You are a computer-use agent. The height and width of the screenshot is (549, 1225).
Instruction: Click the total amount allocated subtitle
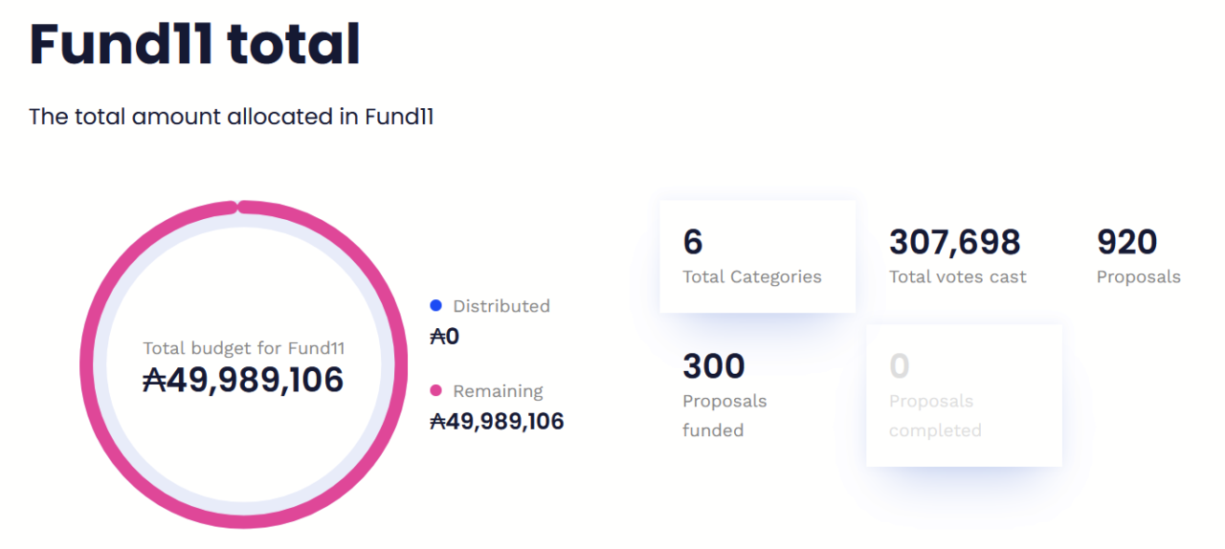tap(232, 117)
